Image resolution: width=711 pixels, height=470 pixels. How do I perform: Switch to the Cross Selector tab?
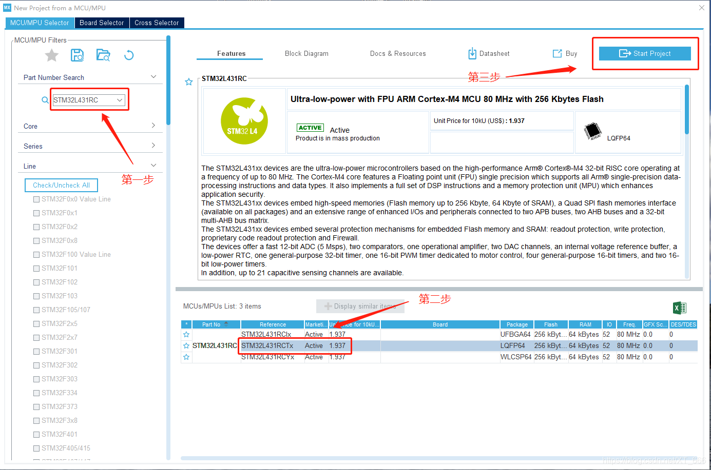coord(157,23)
